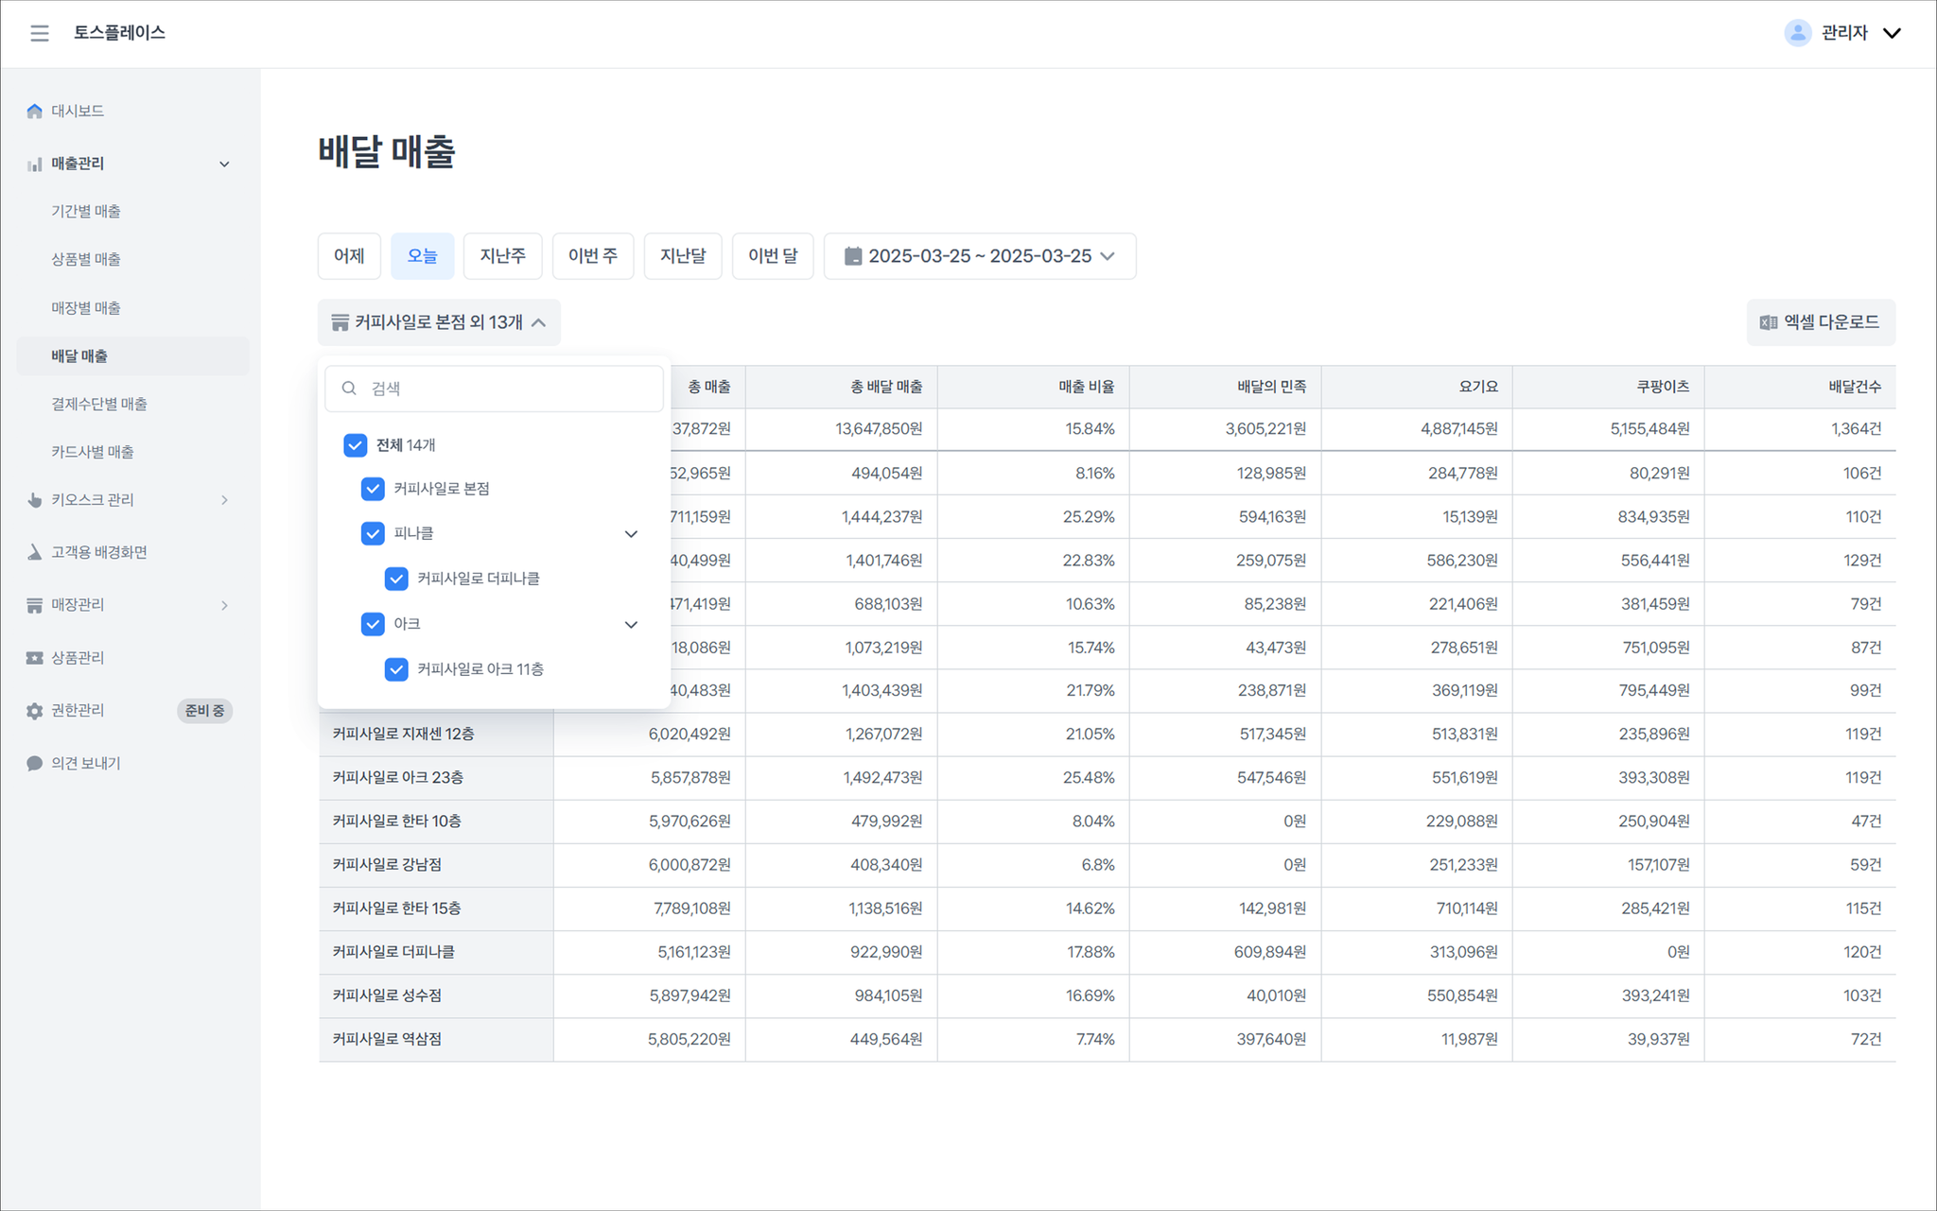Collapse the 피나클 group chevron
1937x1211 pixels.
tap(631, 534)
